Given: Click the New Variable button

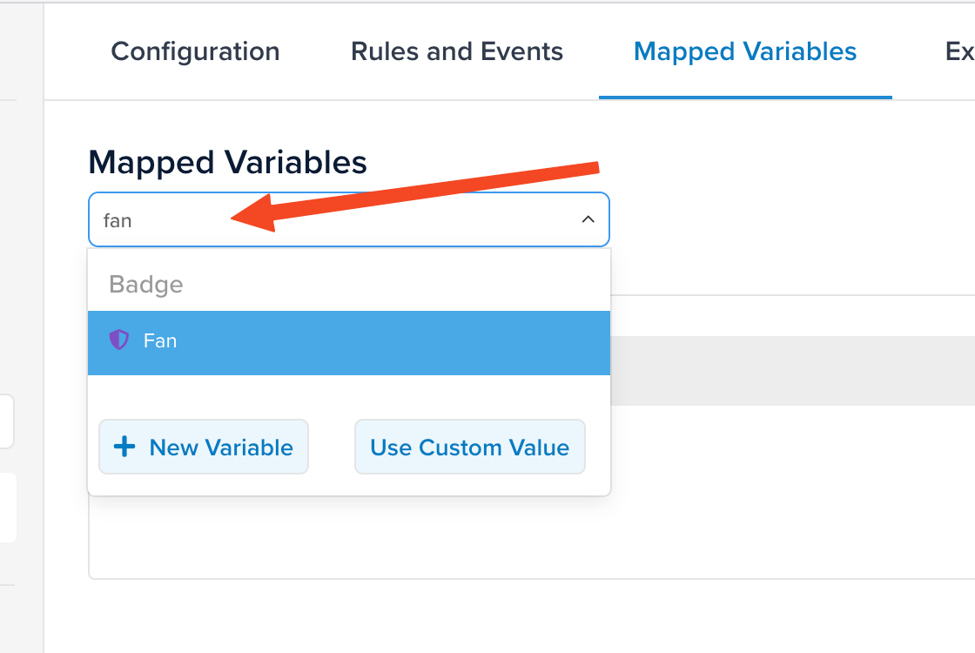Looking at the screenshot, I should [204, 448].
